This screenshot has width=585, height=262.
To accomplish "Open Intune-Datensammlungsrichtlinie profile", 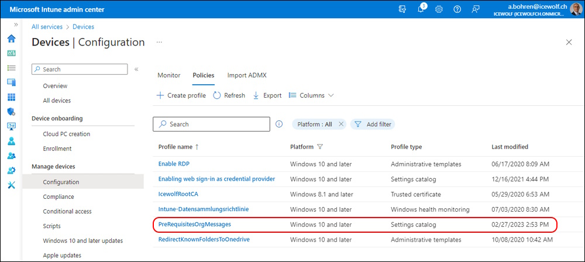I will [204, 209].
